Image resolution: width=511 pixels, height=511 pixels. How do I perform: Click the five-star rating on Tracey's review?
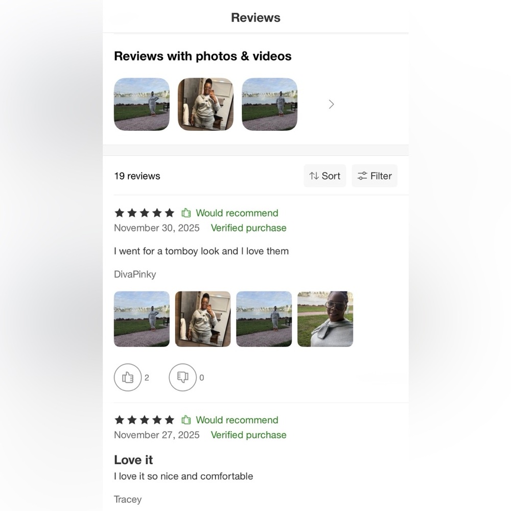pyautogui.click(x=145, y=420)
